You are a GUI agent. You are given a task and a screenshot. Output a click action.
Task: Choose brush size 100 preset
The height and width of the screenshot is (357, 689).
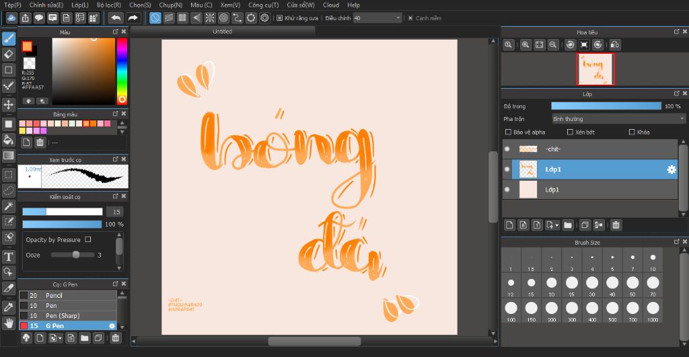[511, 308]
